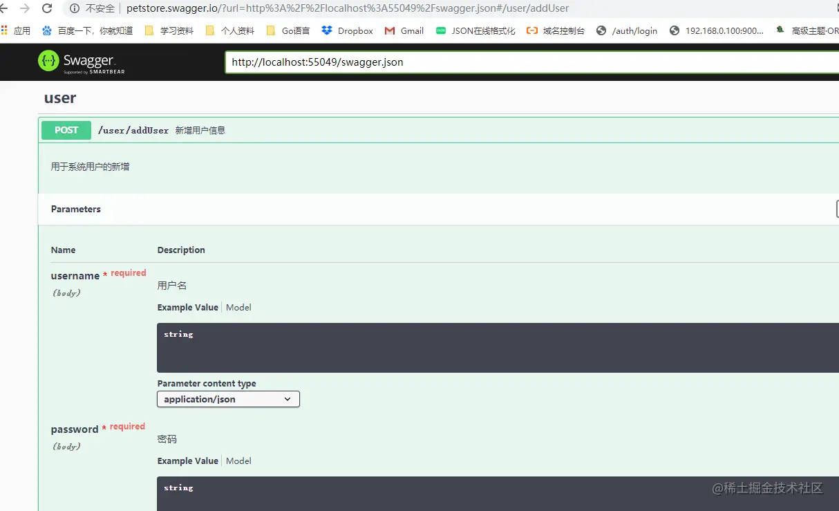Viewport: 839px width, 511px height.
Task: Show Example Value for username
Action: pyautogui.click(x=188, y=307)
